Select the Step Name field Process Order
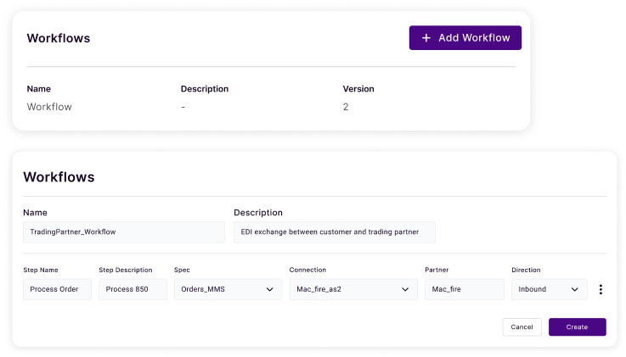Viewport: 626px width, 357px height. pos(57,289)
